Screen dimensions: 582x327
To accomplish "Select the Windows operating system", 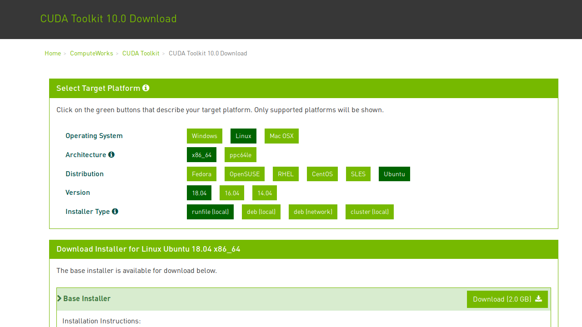I will pyautogui.click(x=205, y=136).
